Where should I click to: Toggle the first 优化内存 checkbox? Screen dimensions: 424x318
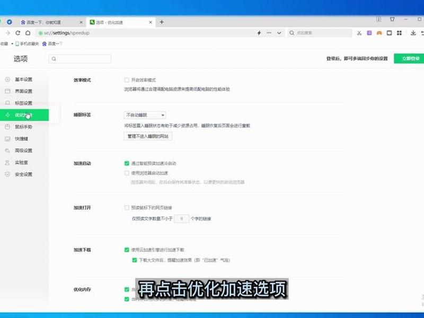[x=127, y=289]
